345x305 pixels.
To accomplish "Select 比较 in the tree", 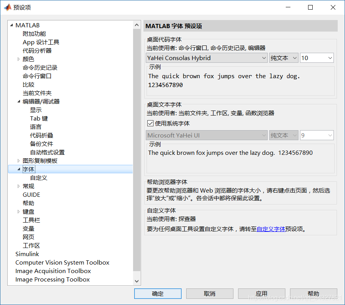I will 28,85.
